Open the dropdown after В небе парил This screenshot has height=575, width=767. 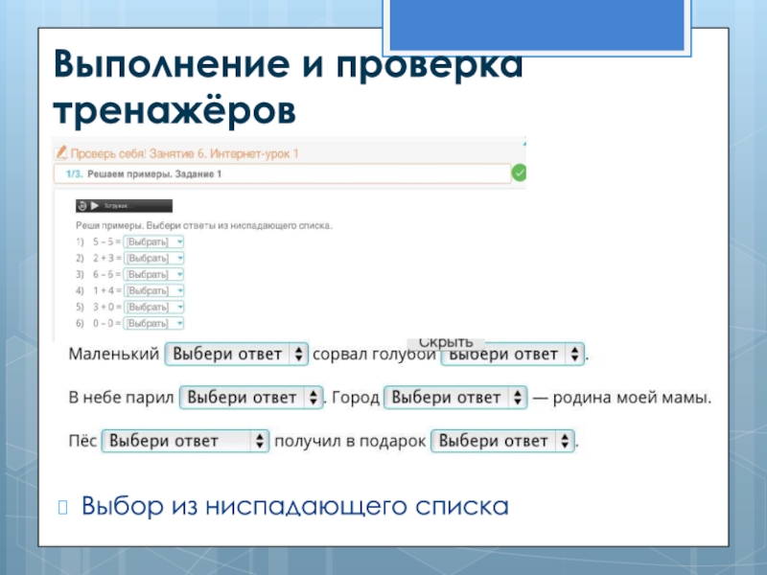tap(251, 398)
